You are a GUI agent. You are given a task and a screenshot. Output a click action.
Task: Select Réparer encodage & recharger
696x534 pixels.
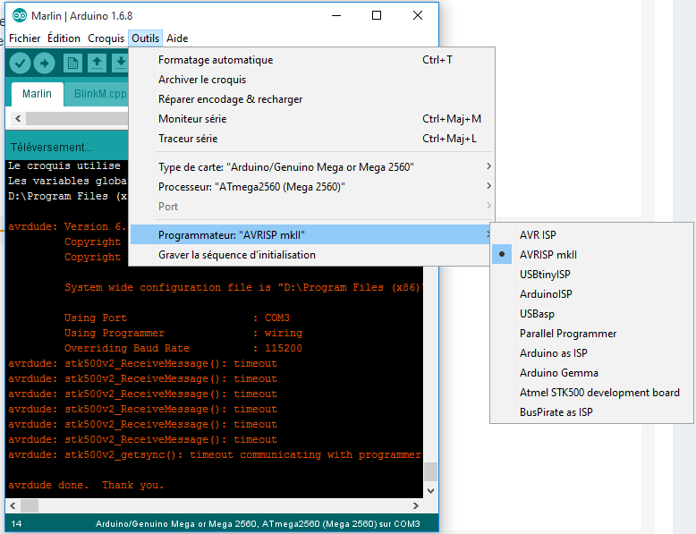[x=311, y=99]
